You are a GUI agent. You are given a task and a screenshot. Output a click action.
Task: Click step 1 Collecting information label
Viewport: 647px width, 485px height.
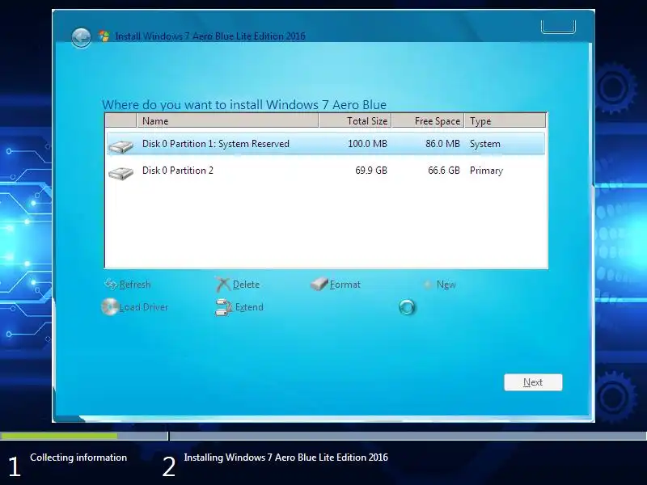(x=78, y=458)
